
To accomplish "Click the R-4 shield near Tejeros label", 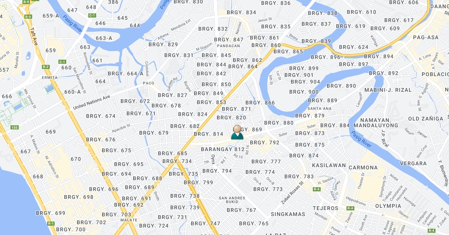I will click(x=350, y=208).
